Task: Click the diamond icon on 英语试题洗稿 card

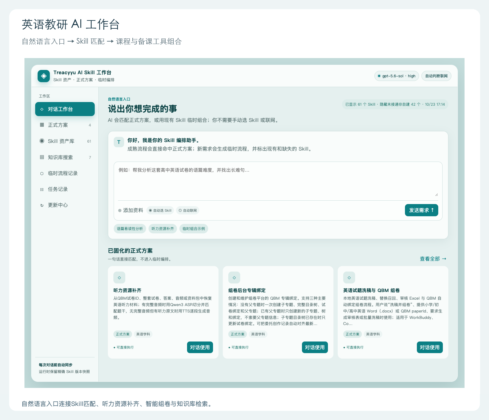Action: pos(349,278)
